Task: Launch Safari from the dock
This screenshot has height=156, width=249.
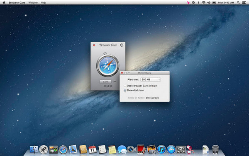Action: [x=63, y=149]
